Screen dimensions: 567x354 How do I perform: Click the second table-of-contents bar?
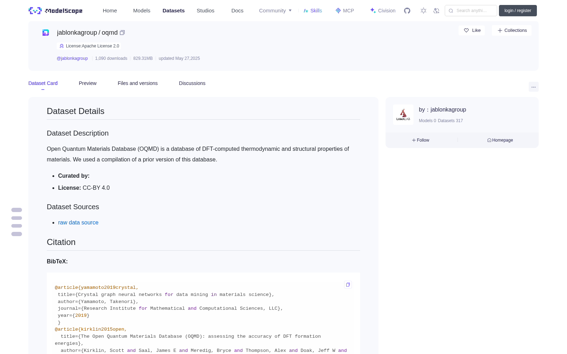coord(17,218)
